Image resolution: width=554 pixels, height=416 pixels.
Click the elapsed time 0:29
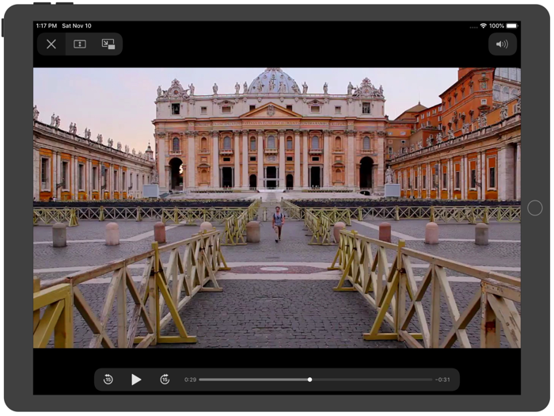click(x=190, y=380)
